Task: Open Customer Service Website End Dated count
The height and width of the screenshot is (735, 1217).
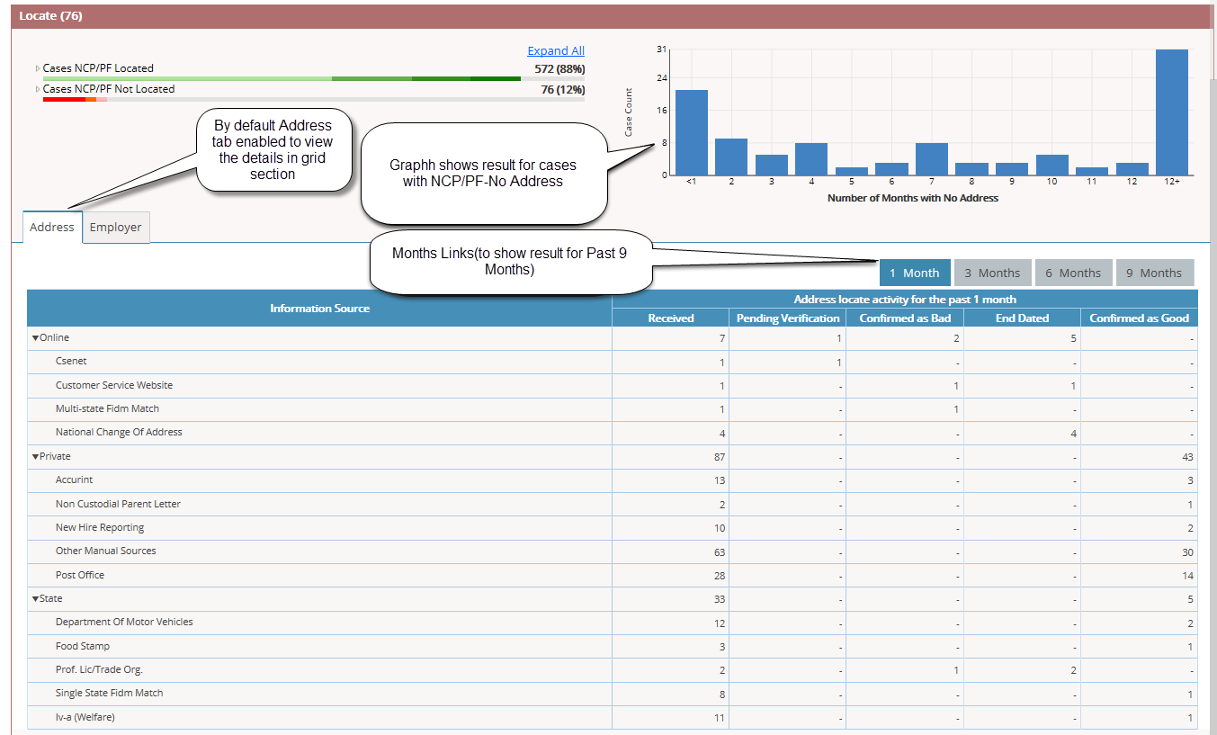Action: (1073, 386)
